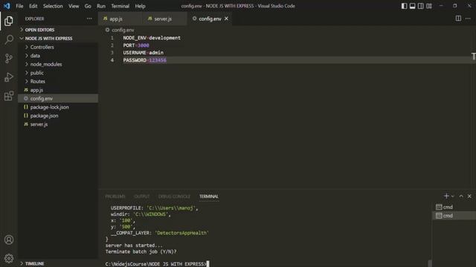The width and height of the screenshot is (476, 267).
Task: Switch to the app.js editor tab
Action: (x=120, y=19)
